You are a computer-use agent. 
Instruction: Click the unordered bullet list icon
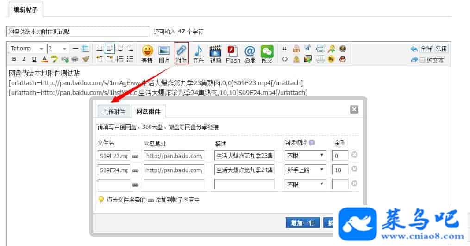[x=130, y=58]
